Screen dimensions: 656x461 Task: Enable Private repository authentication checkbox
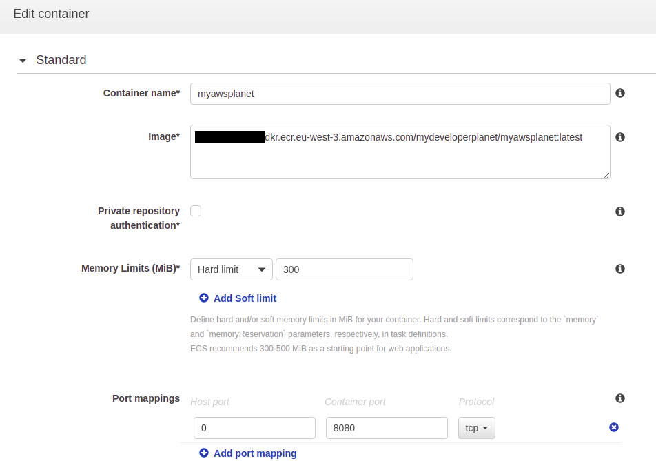(x=196, y=211)
